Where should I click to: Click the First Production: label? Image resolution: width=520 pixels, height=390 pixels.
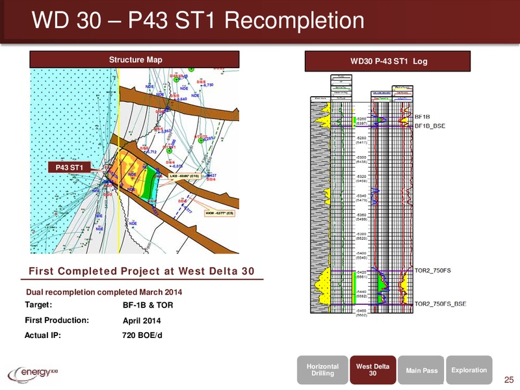coord(57,320)
